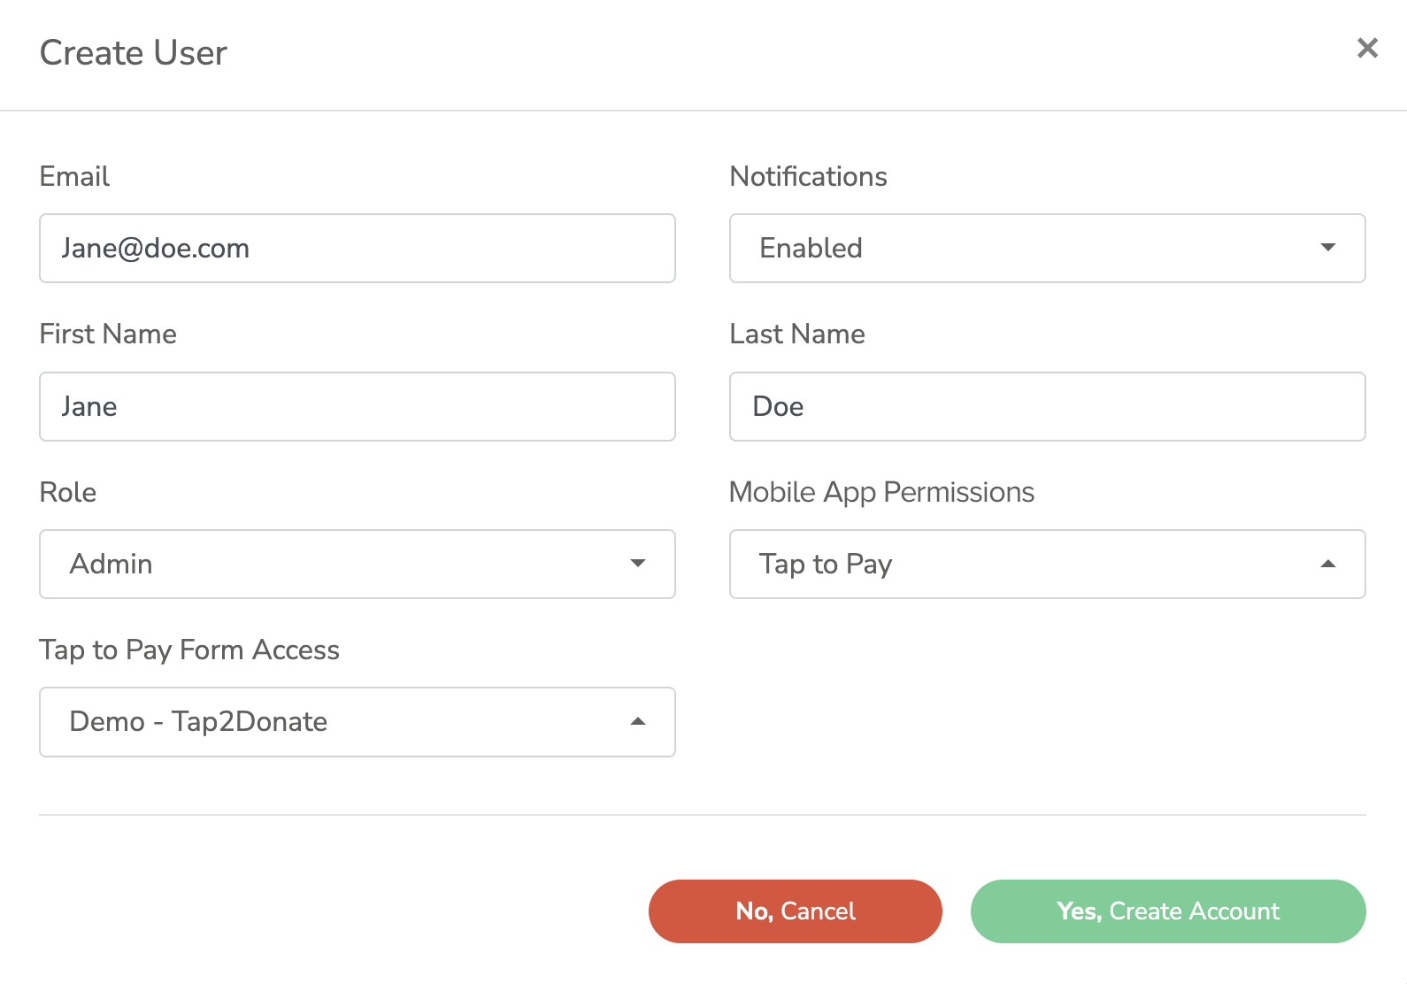The image size is (1407, 984).
Task: Click the Tap to Pay up-arrow icon
Action: [x=1327, y=564]
